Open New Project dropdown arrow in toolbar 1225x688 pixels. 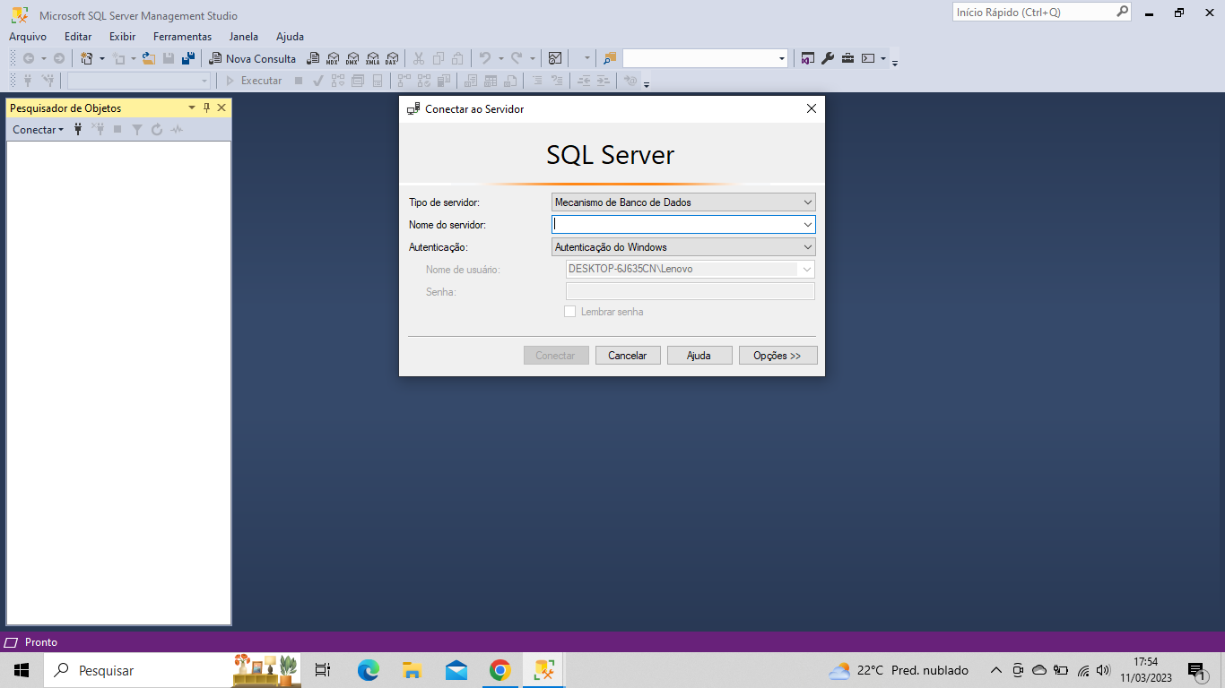click(101, 58)
